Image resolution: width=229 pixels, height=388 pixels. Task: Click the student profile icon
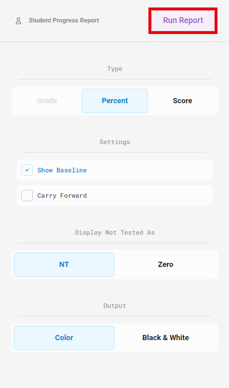point(18,21)
